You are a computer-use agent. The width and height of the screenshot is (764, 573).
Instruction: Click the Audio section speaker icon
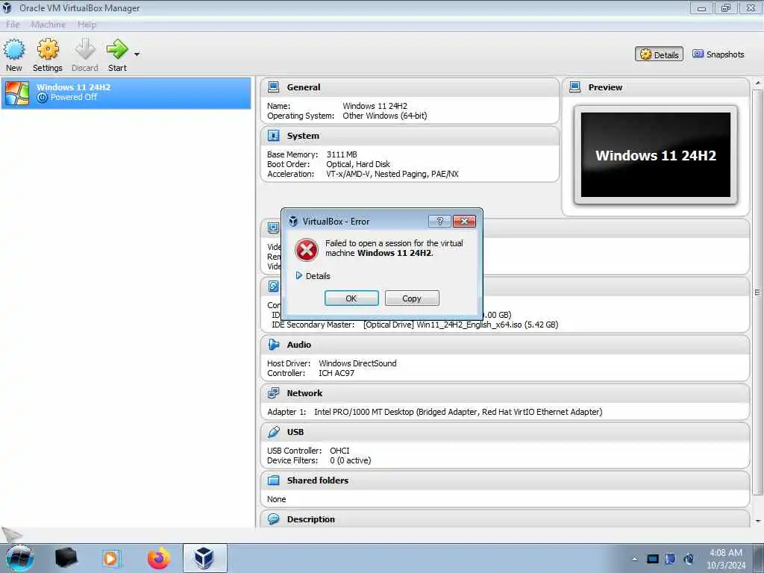tap(273, 345)
